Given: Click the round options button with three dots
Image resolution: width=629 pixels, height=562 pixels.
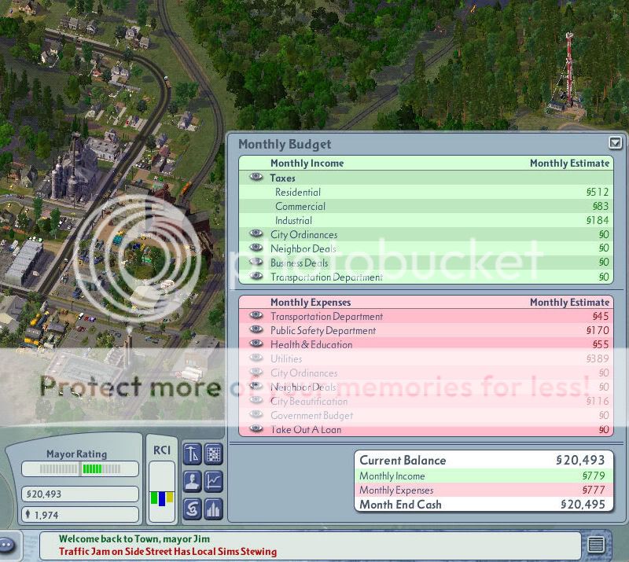Looking at the screenshot, I should click(8, 544).
